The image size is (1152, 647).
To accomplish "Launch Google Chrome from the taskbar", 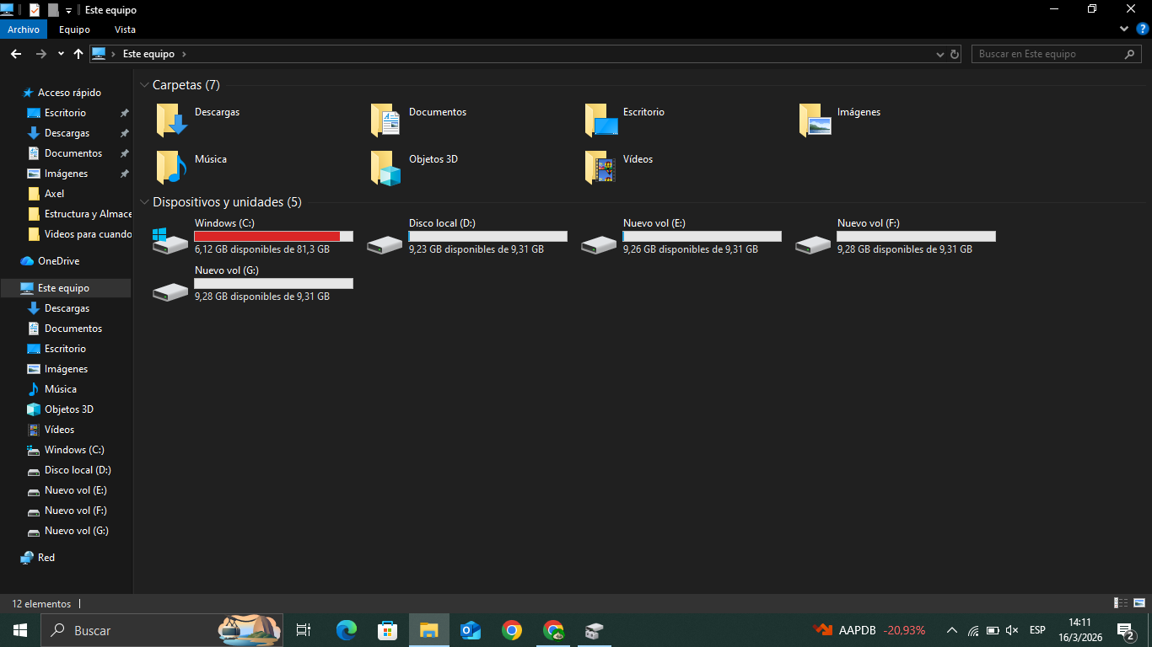I will click(x=511, y=630).
